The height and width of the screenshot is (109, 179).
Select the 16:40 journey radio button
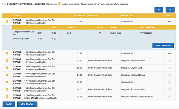click(169, 75)
